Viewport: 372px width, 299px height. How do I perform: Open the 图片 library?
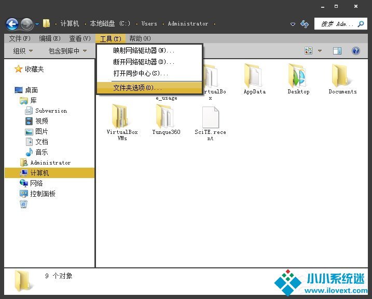tap(36, 131)
